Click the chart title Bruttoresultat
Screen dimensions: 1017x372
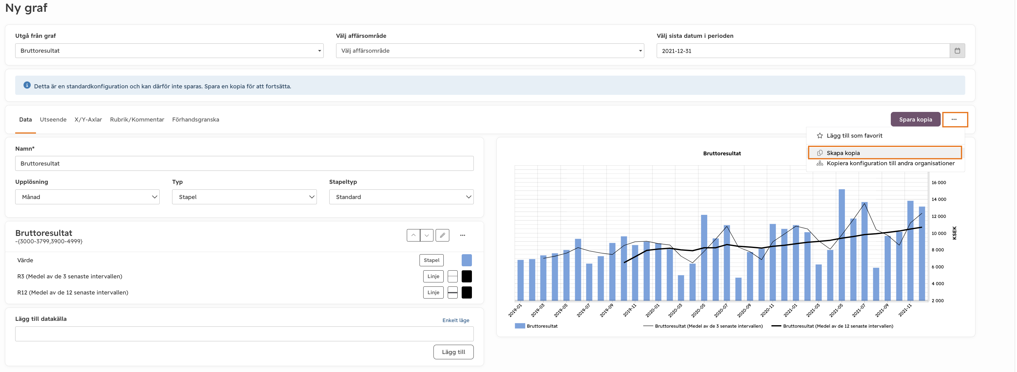[x=722, y=153]
